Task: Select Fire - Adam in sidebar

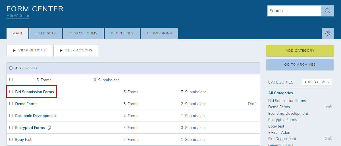Action: [281, 132]
